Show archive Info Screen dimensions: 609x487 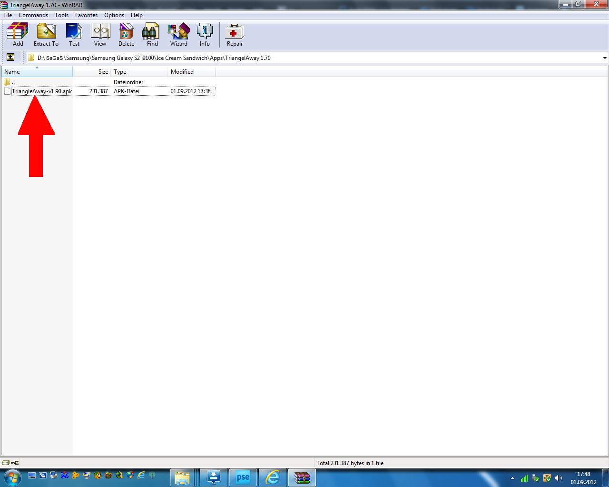click(x=205, y=35)
